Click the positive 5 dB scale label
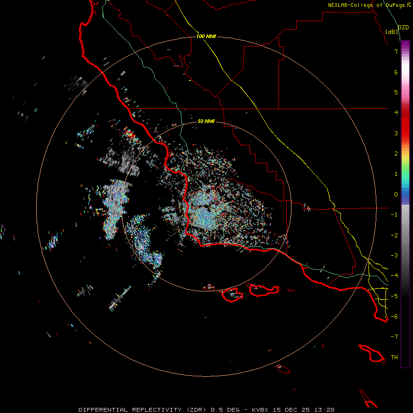The height and width of the screenshot is (413, 413). click(396, 92)
